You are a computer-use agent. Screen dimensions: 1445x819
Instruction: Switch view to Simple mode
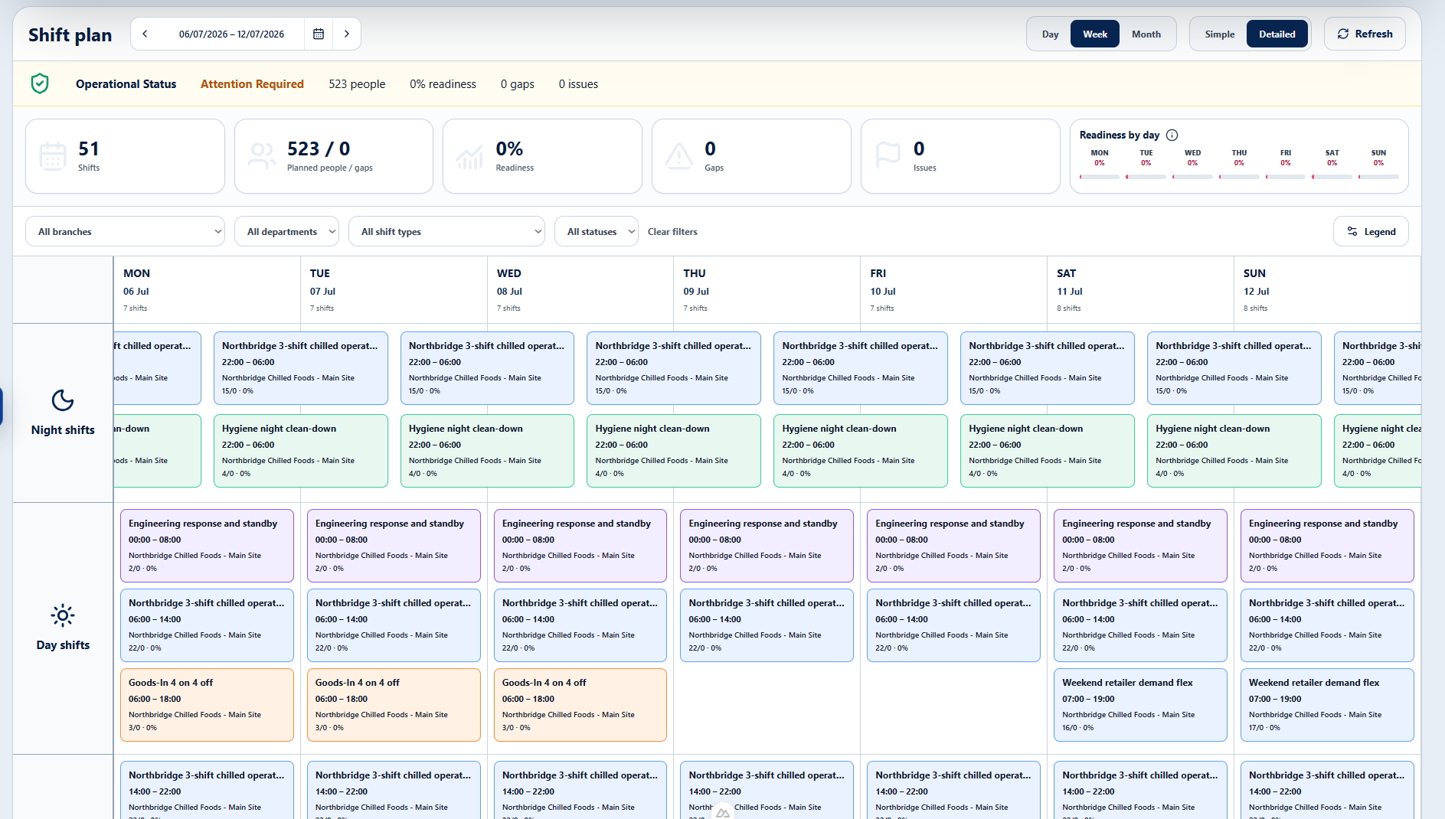pyautogui.click(x=1219, y=34)
